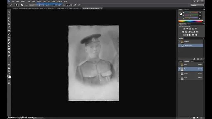Select the Brush tool in the toolbox
This screenshot has width=212, height=119.
pyautogui.click(x=9, y=34)
